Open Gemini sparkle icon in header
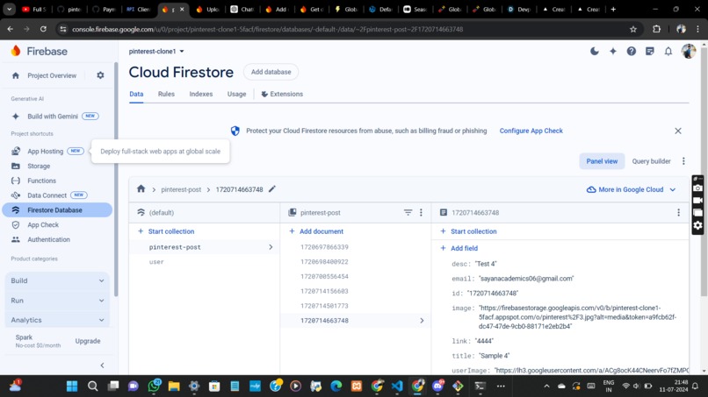Viewport: 708px width, 397px height. [x=613, y=52]
